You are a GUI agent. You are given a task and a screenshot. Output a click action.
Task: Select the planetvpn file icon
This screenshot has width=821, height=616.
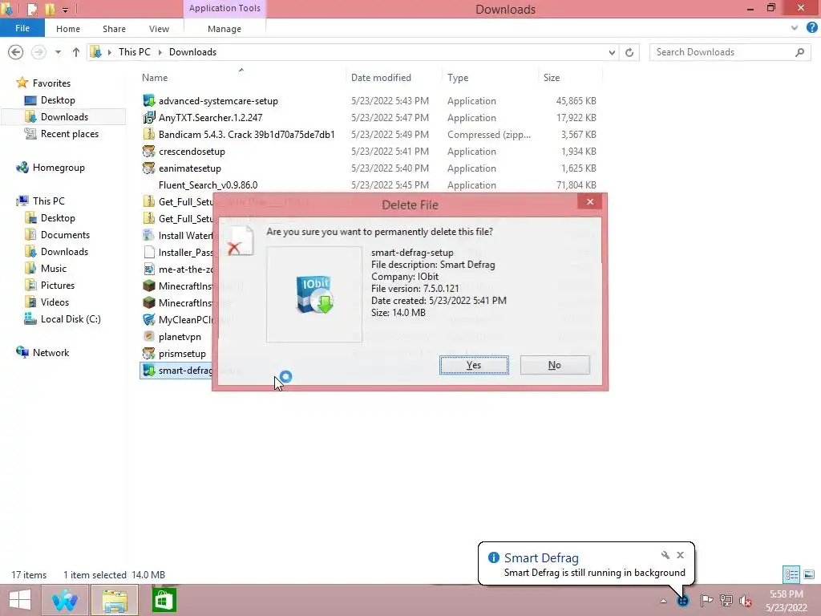[x=149, y=336]
